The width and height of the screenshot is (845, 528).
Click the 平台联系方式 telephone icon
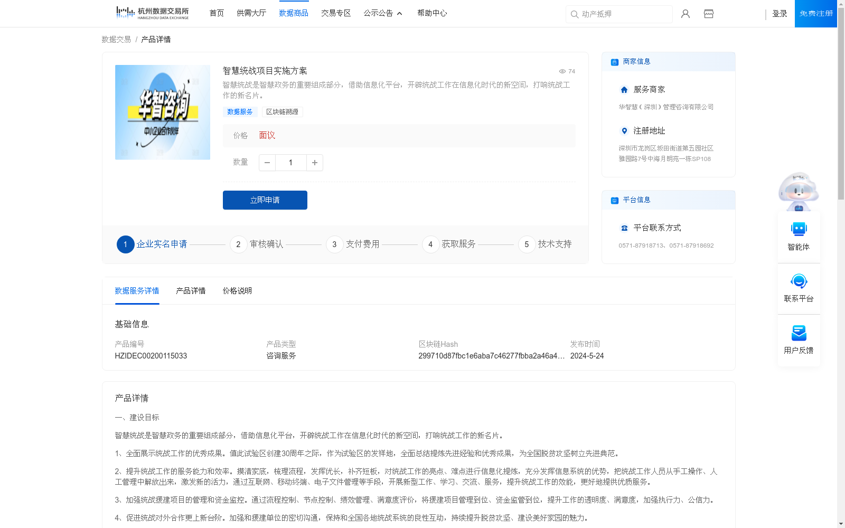click(624, 228)
